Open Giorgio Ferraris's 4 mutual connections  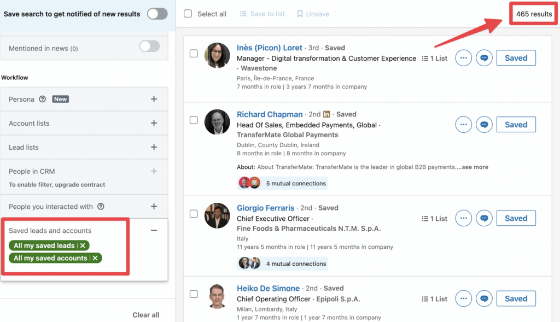pos(282,264)
